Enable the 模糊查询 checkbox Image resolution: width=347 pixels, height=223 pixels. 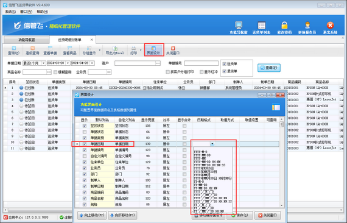55,72
